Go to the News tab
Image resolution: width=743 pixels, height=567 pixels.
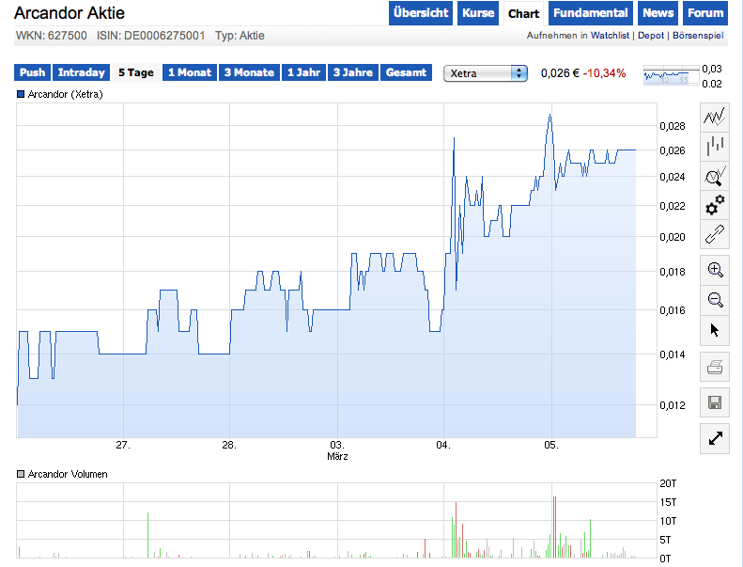click(x=658, y=13)
